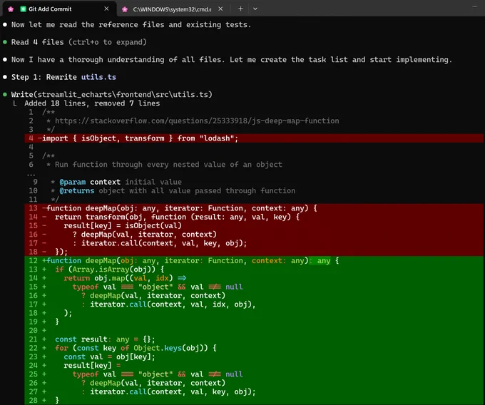Click removed line 13 function deepMap
This screenshot has height=405, width=485.
254,208
